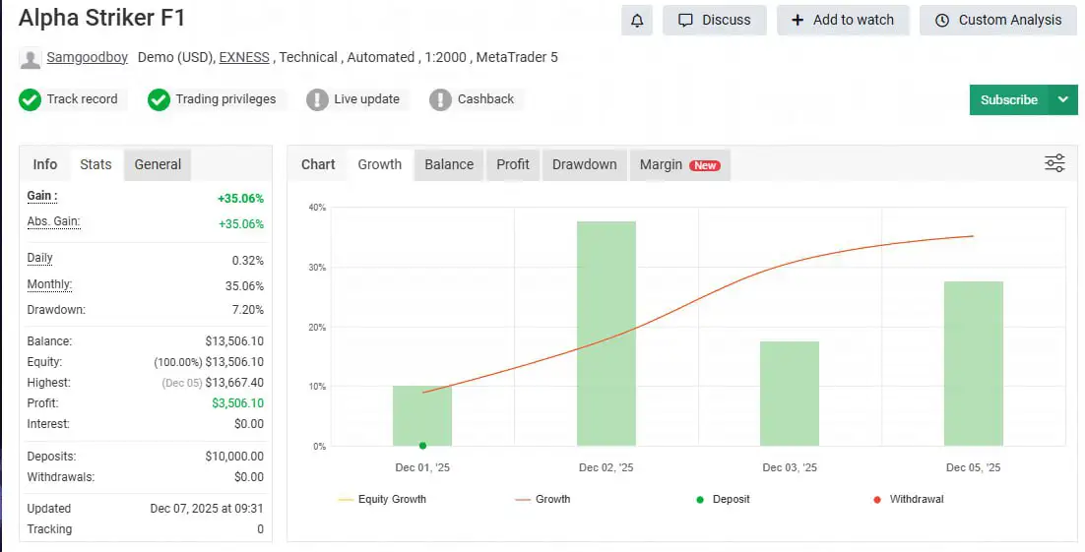Switch to the Drawdown chart tab
Image resolution: width=1085 pixels, height=552 pixels.
click(x=584, y=164)
